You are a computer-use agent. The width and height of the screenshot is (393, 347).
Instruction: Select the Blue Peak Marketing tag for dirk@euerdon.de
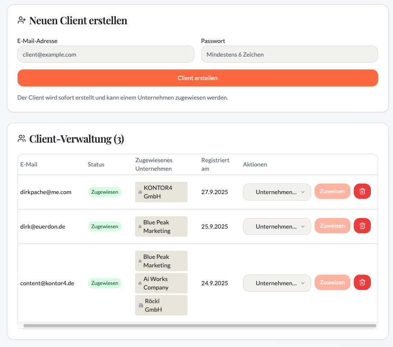[x=161, y=227]
